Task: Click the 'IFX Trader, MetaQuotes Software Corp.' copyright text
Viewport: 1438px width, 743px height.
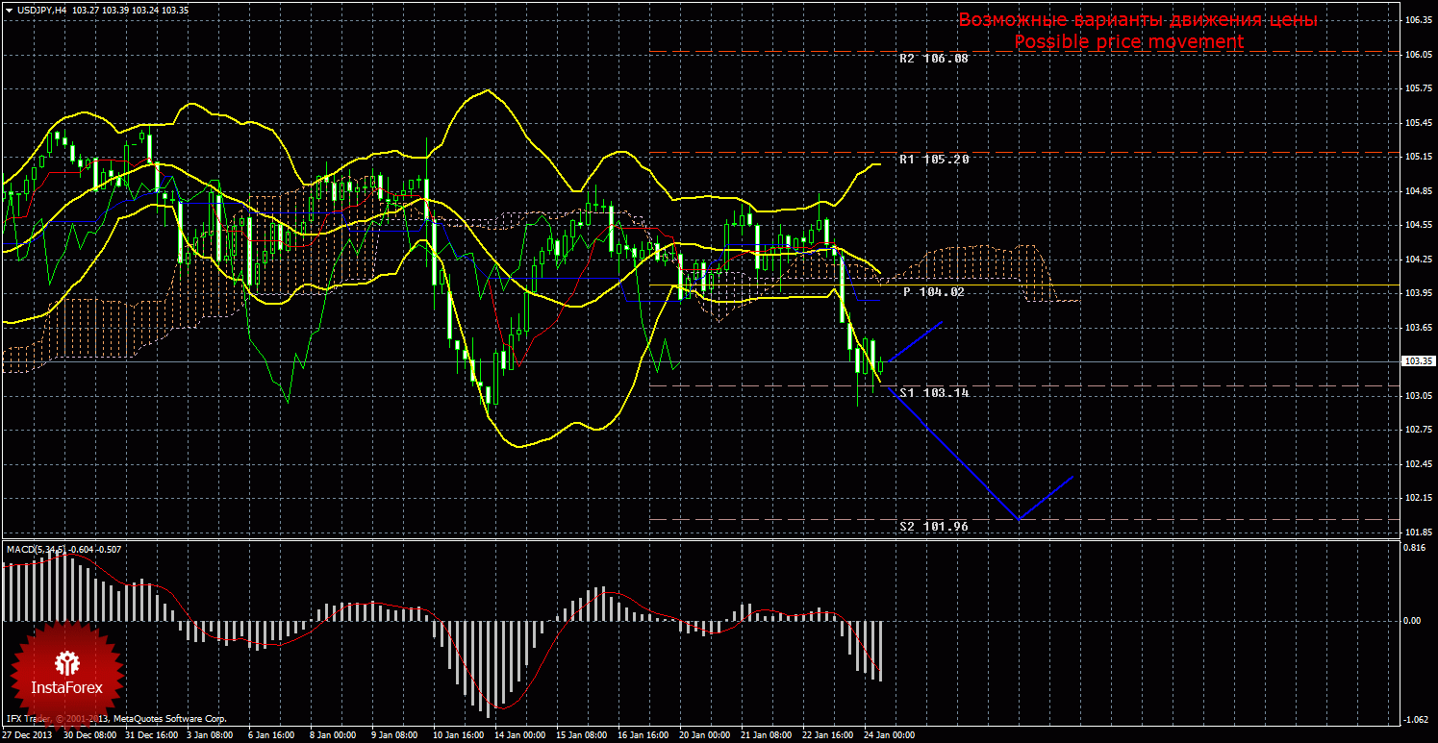Action: [x=116, y=718]
